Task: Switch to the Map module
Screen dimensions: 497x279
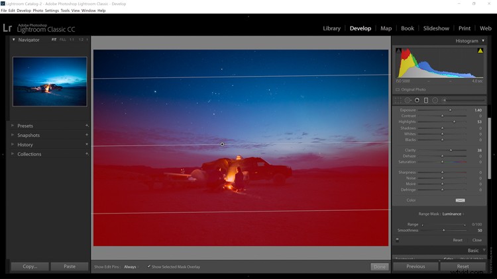Action: (386, 28)
